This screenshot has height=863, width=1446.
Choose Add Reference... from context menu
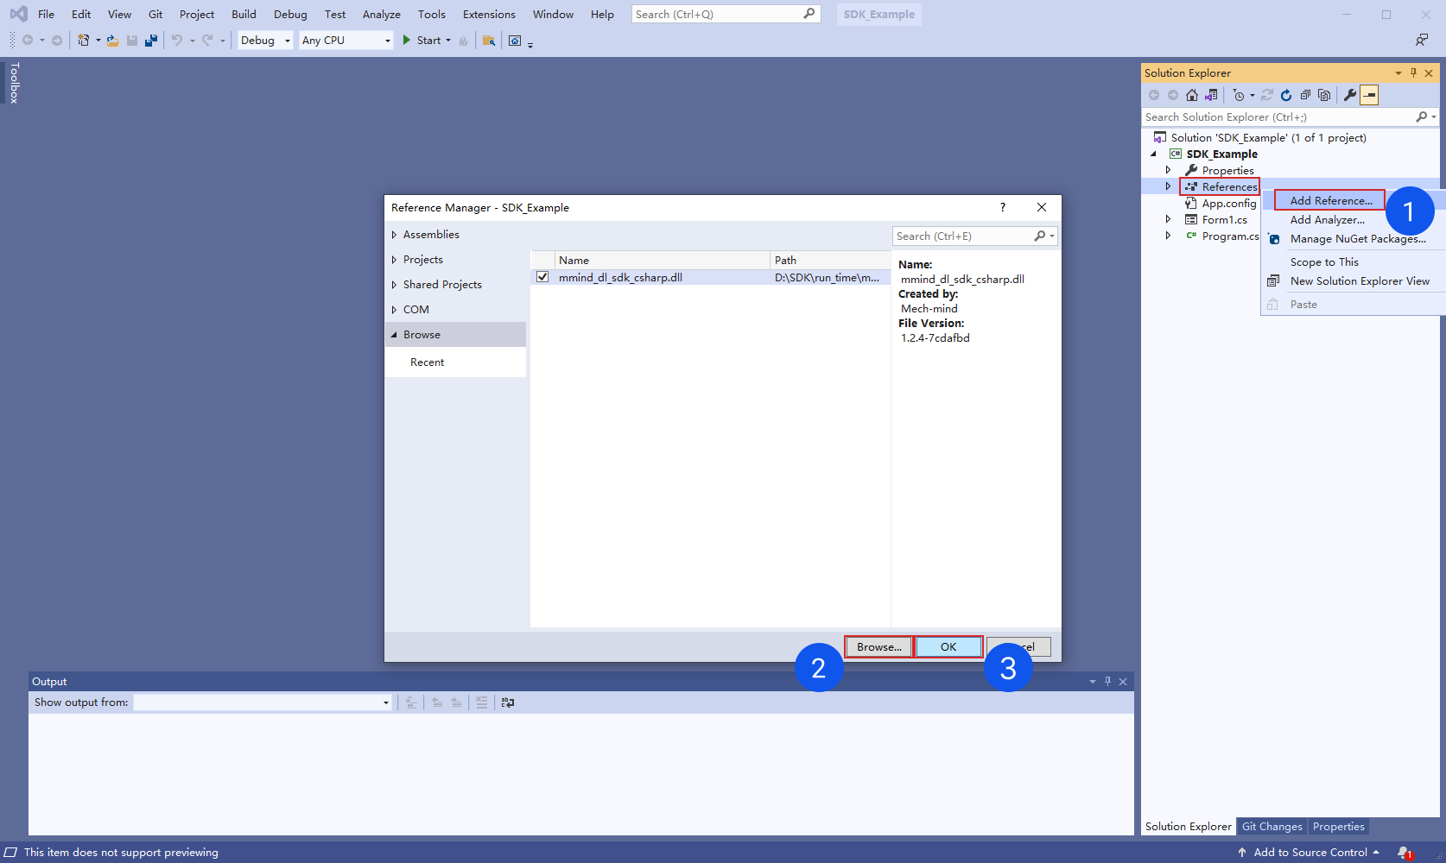pyautogui.click(x=1330, y=200)
